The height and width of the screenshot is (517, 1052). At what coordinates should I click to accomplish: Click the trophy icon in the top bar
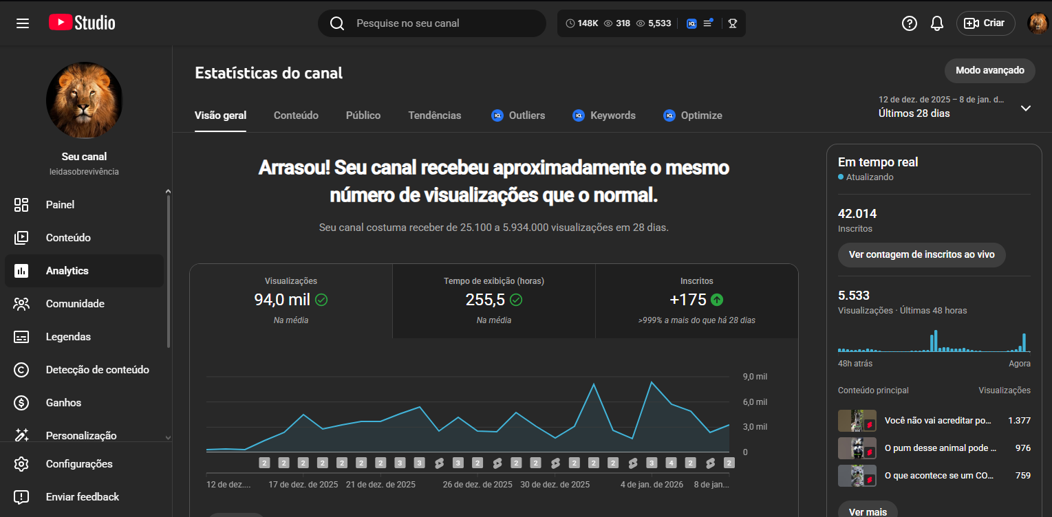coord(733,23)
